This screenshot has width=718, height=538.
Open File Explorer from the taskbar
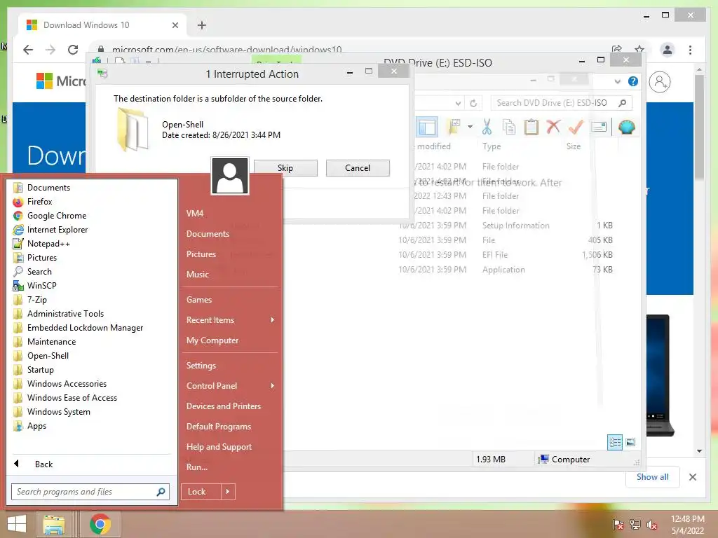(54, 524)
